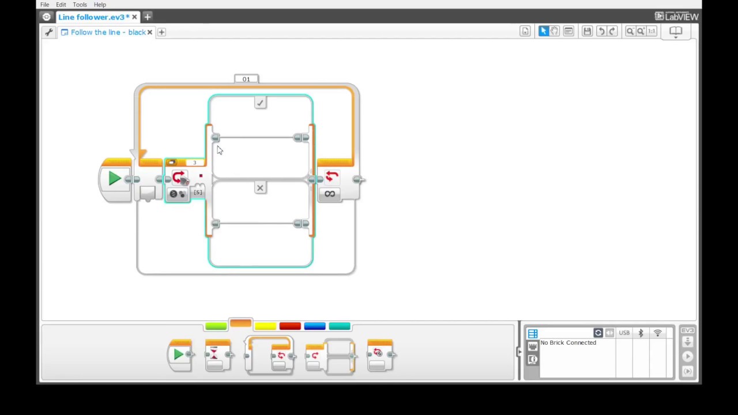The height and width of the screenshot is (415, 738).
Task: Activate the Pan hand tool
Action: tap(555, 31)
